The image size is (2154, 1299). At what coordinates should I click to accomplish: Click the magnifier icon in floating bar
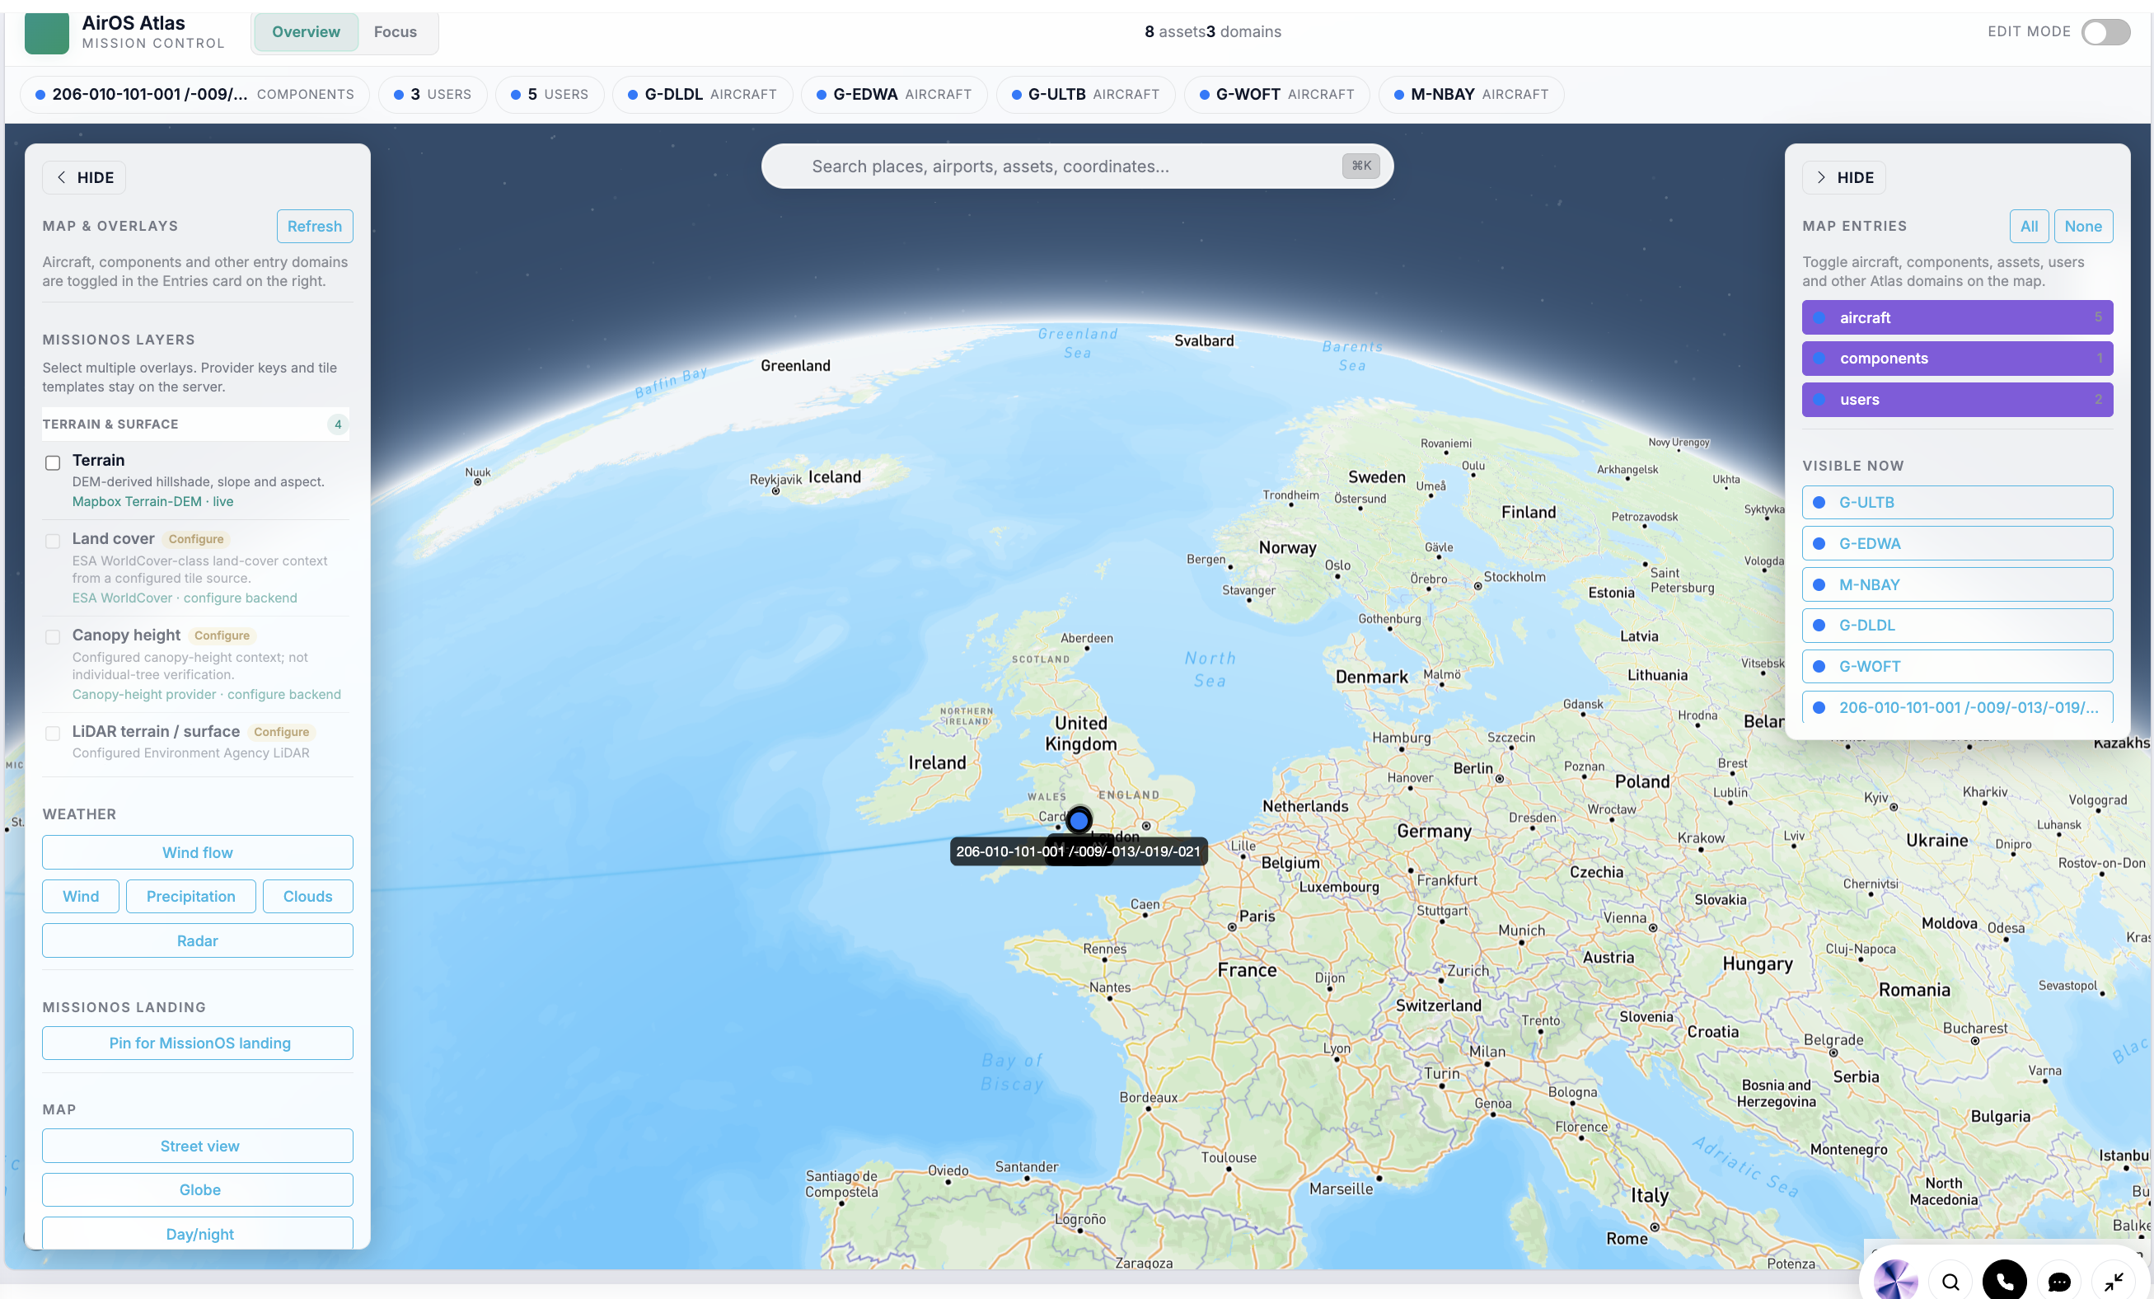click(x=1950, y=1282)
